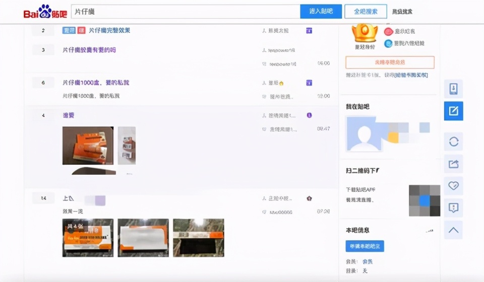Click the share arrow icon in floating bar

coord(453,164)
